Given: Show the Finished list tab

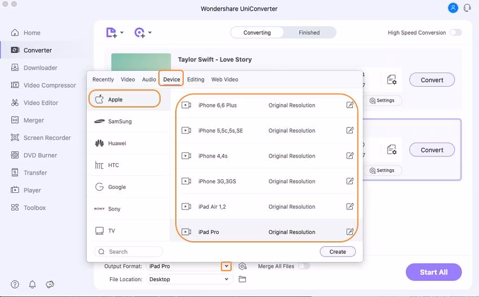Looking at the screenshot, I should [x=309, y=33].
